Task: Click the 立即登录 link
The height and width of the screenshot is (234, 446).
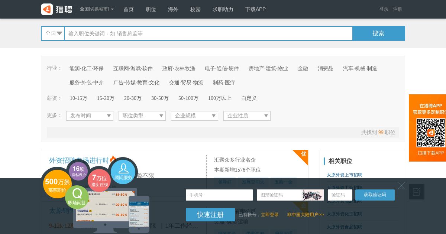Action: coord(270,215)
